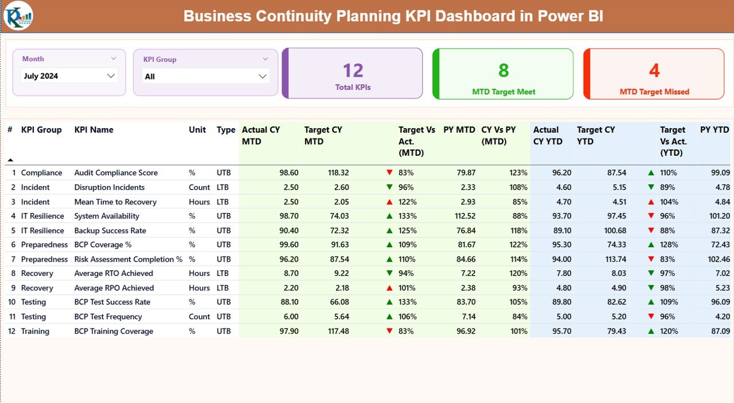The width and height of the screenshot is (734, 403).
Task: Select the 12 Total KPIs card
Action: pos(352,73)
